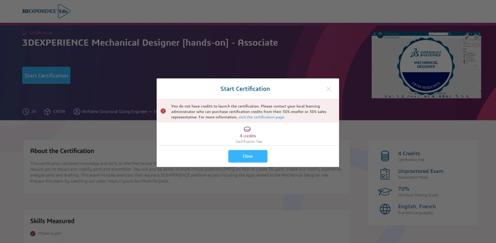This screenshot has width=496, height=243.
Task: Click the Certification breadcrumb label
Action: 40,32
